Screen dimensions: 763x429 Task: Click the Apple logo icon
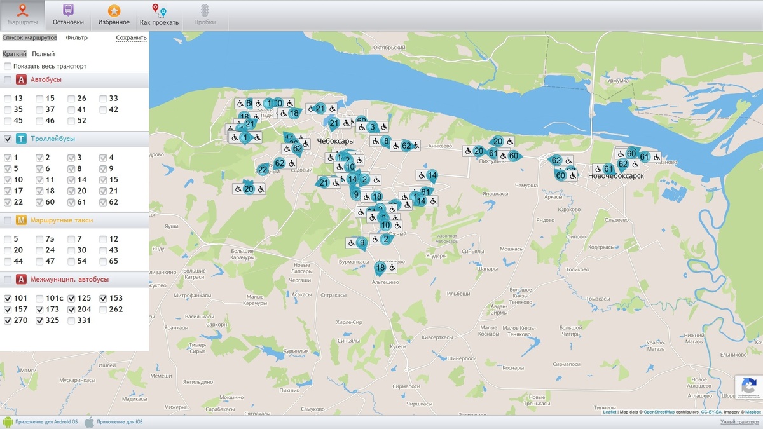tap(89, 422)
